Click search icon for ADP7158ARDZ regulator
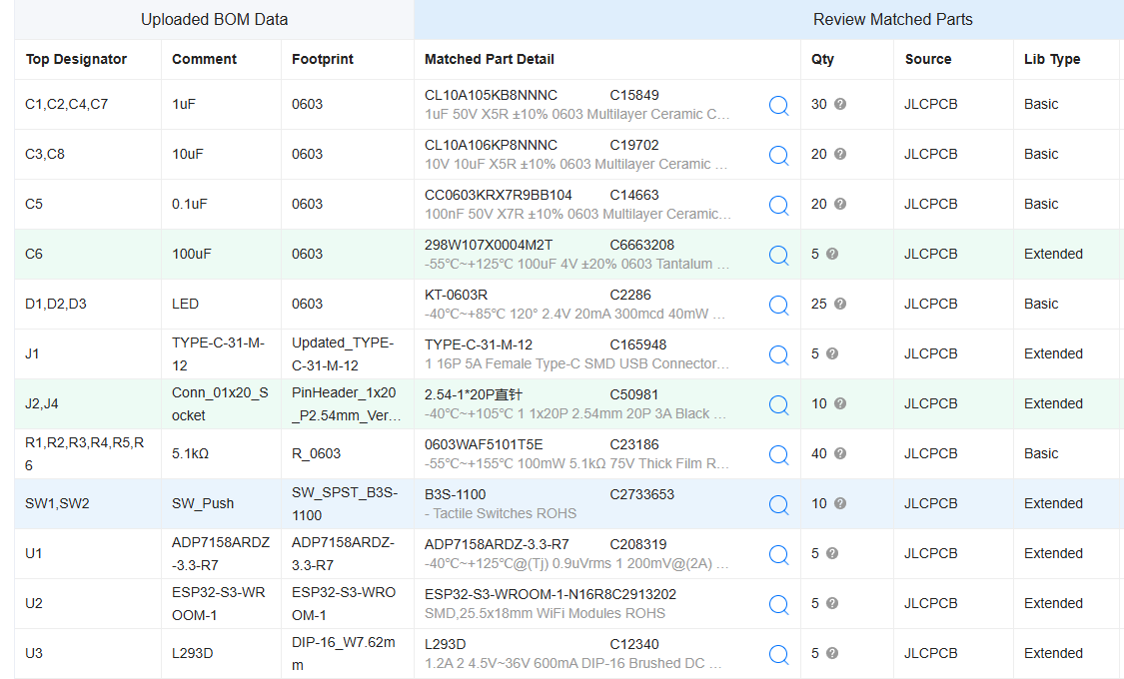 (x=778, y=554)
